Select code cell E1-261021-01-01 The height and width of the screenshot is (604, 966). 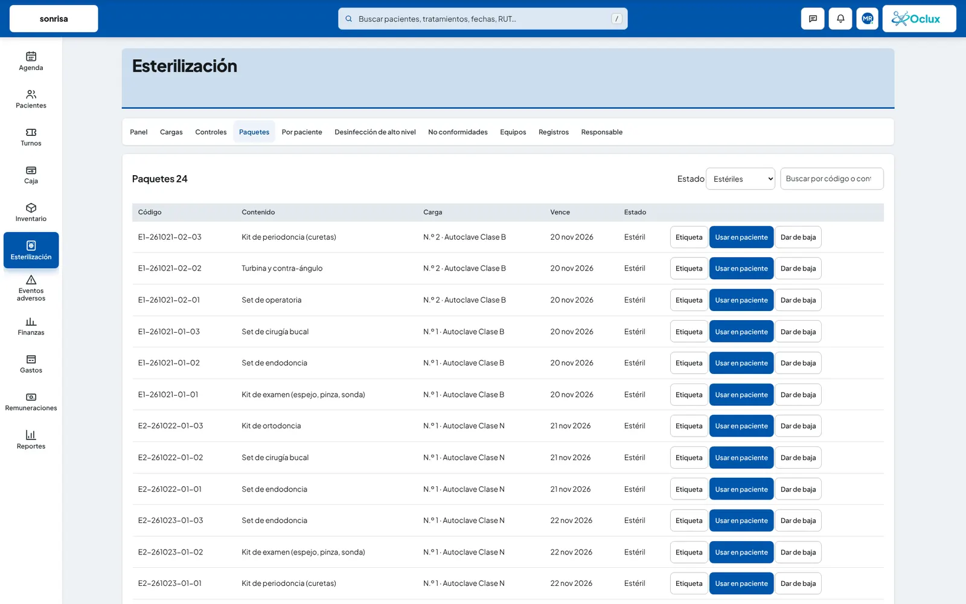[168, 394]
